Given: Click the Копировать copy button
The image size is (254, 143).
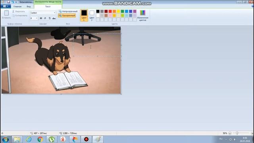Looking at the screenshot, I should click(20, 15).
